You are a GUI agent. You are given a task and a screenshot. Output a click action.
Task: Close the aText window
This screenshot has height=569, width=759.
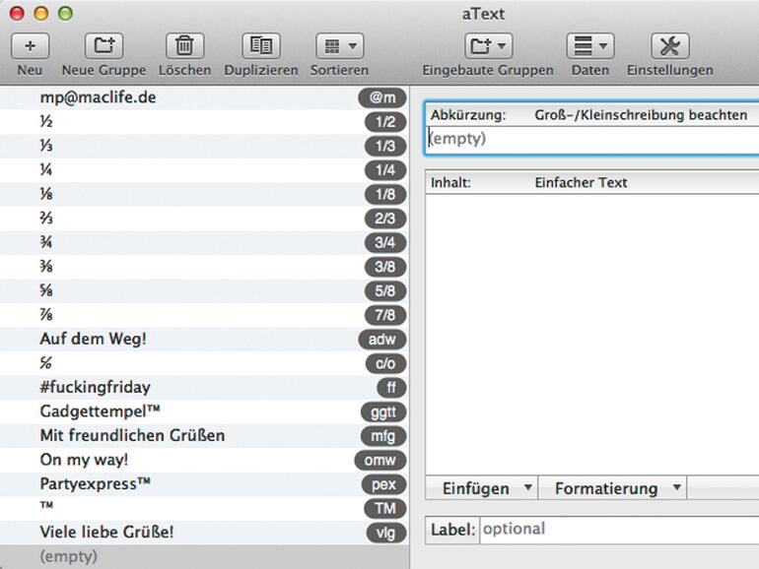tap(17, 13)
